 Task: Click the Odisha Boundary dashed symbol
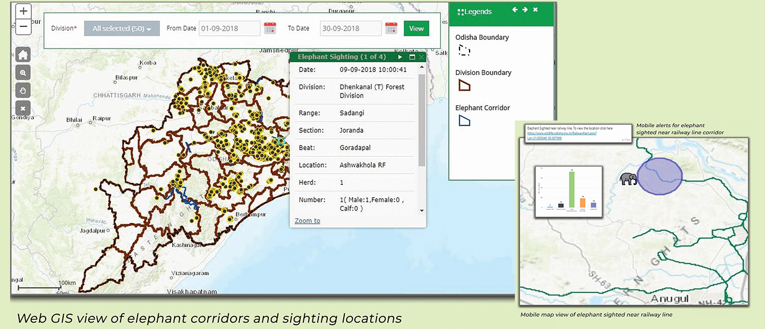coord(464,50)
